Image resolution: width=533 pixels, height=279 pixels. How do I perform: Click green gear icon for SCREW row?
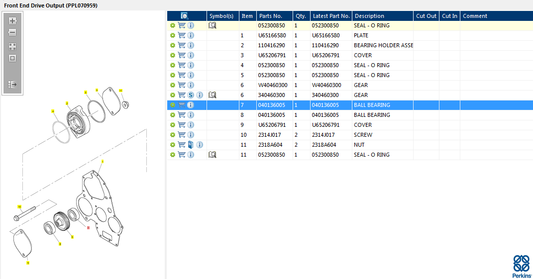pos(173,135)
